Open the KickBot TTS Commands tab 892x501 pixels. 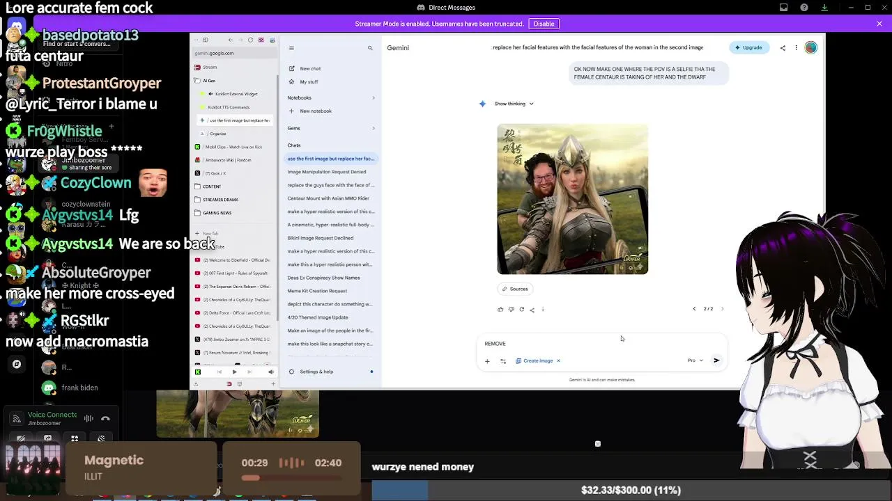point(229,107)
